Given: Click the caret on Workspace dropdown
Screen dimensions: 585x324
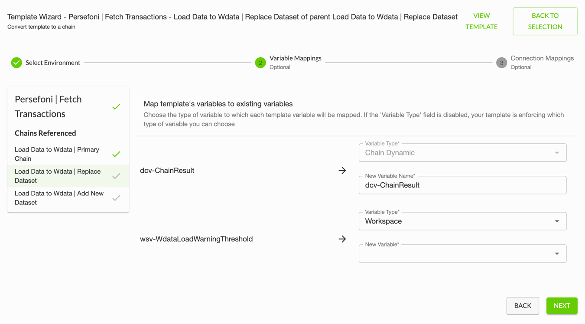Looking at the screenshot, I should [557, 221].
